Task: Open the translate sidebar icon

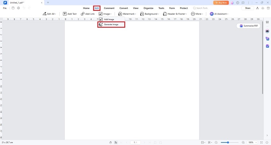Action: point(267,38)
